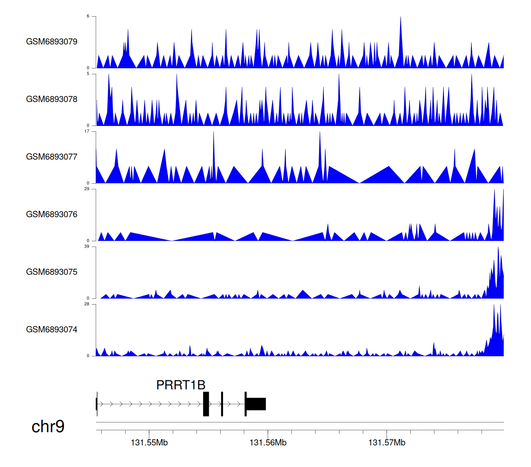Select the GSM6893079 track label
This screenshot has width=531, height=467.
(x=52, y=42)
